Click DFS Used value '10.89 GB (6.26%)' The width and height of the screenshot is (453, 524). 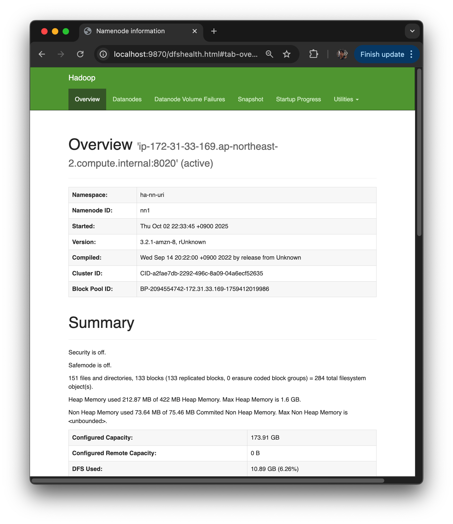click(x=275, y=469)
